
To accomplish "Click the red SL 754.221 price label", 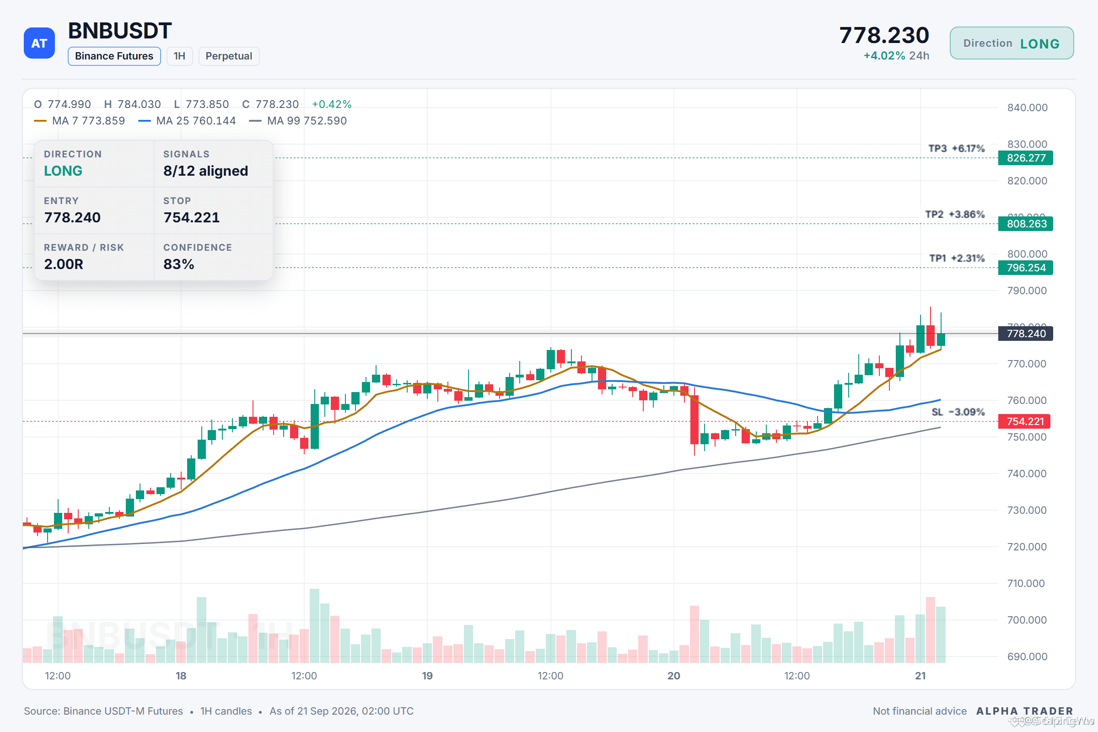I will (x=1024, y=421).
